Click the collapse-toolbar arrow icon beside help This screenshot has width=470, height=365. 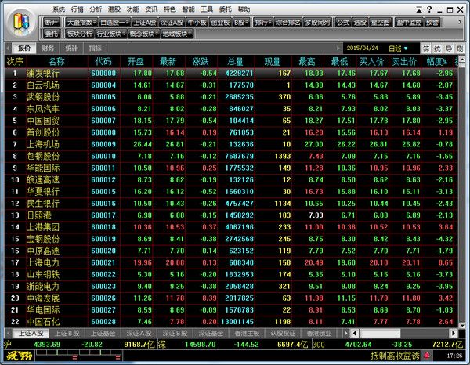click(x=419, y=10)
